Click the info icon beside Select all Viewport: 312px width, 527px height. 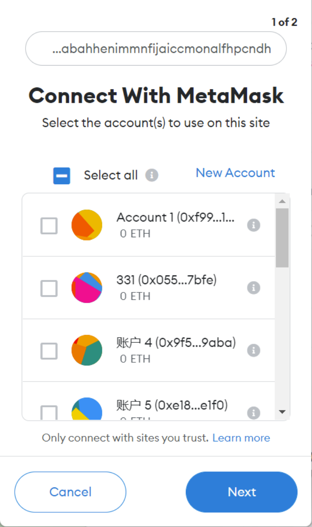[x=152, y=176]
